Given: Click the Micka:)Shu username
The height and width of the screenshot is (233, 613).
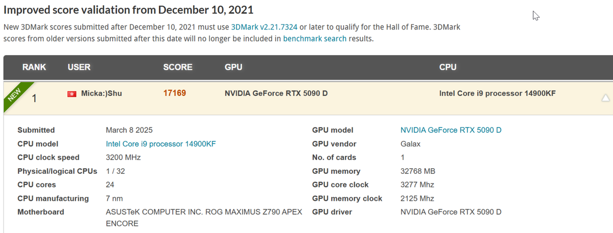Looking at the screenshot, I should click(x=102, y=93).
